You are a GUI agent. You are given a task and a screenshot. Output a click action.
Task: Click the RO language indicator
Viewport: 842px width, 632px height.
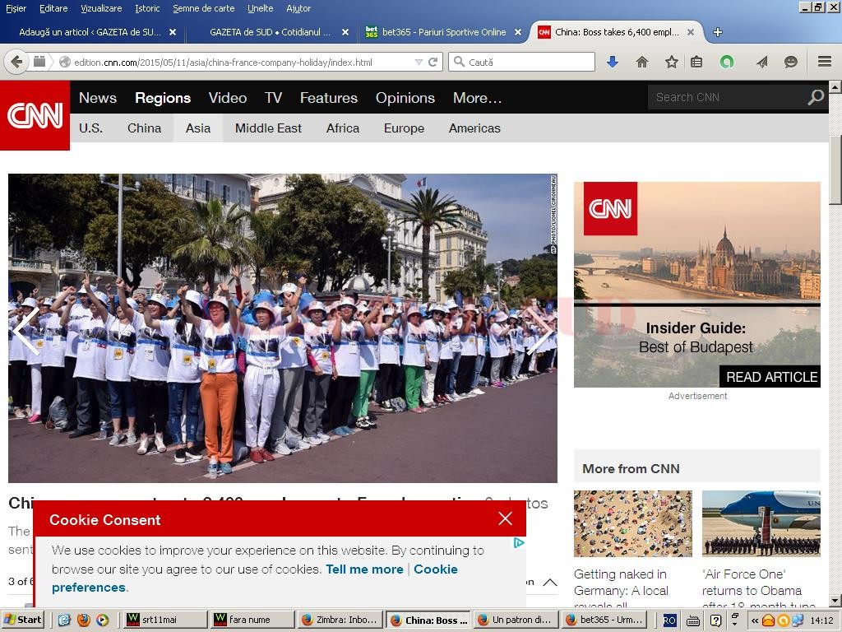(x=669, y=620)
